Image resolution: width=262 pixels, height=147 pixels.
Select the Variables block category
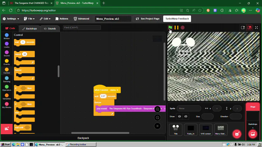tap(7, 96)
